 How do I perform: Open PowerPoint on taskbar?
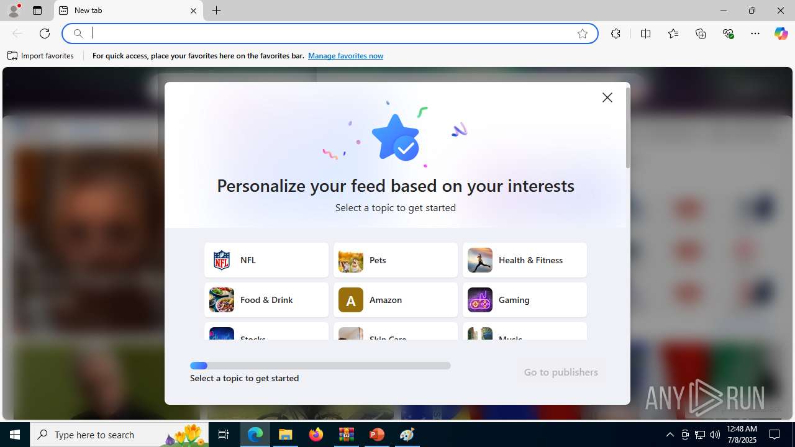coord(376,435)
